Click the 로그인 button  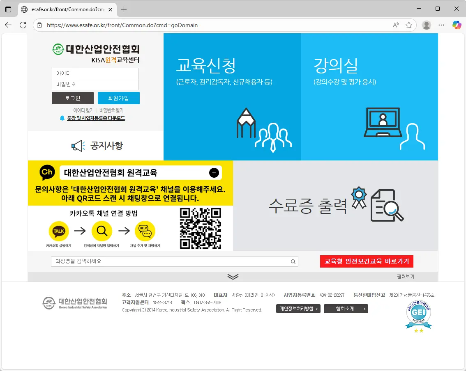click(72, 98)
